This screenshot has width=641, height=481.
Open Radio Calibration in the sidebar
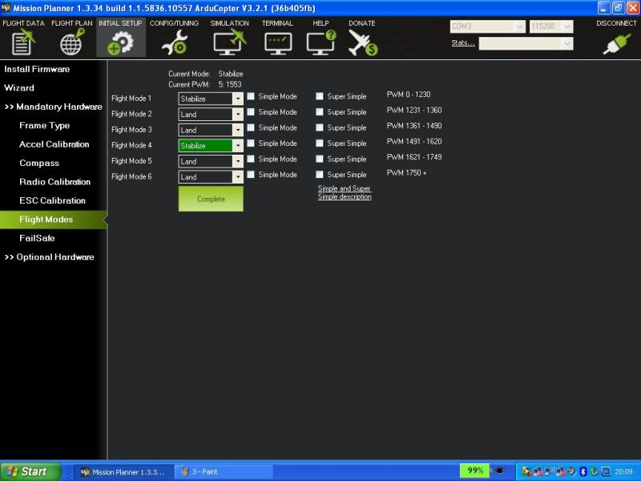point(54,182)
